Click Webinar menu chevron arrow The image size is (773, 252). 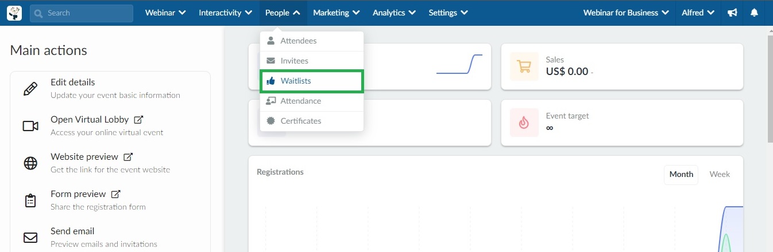pyautogui.click(x=182, y=13)
